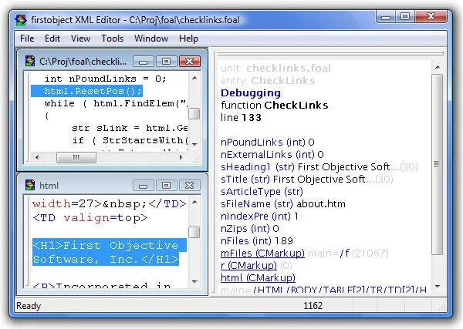Screen dimensions: 463x329
Task: Click the debug panel vertical scrollbar thumb
Action: [x=438, y=164]
